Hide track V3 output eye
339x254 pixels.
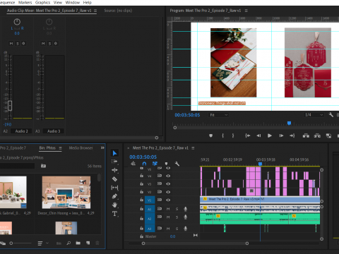pos(168,183)
